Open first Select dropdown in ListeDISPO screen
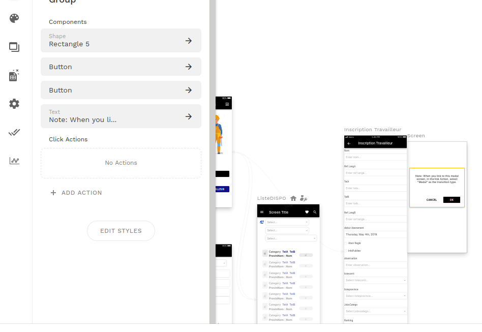This screenshot has height=332, width=482. [287, 222]
